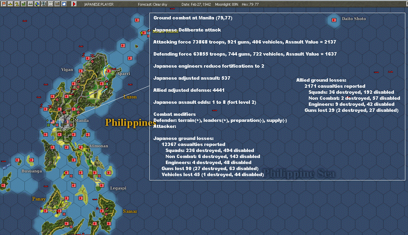
Task: Click the red play end-turn arrow
Action: (74, 4)
